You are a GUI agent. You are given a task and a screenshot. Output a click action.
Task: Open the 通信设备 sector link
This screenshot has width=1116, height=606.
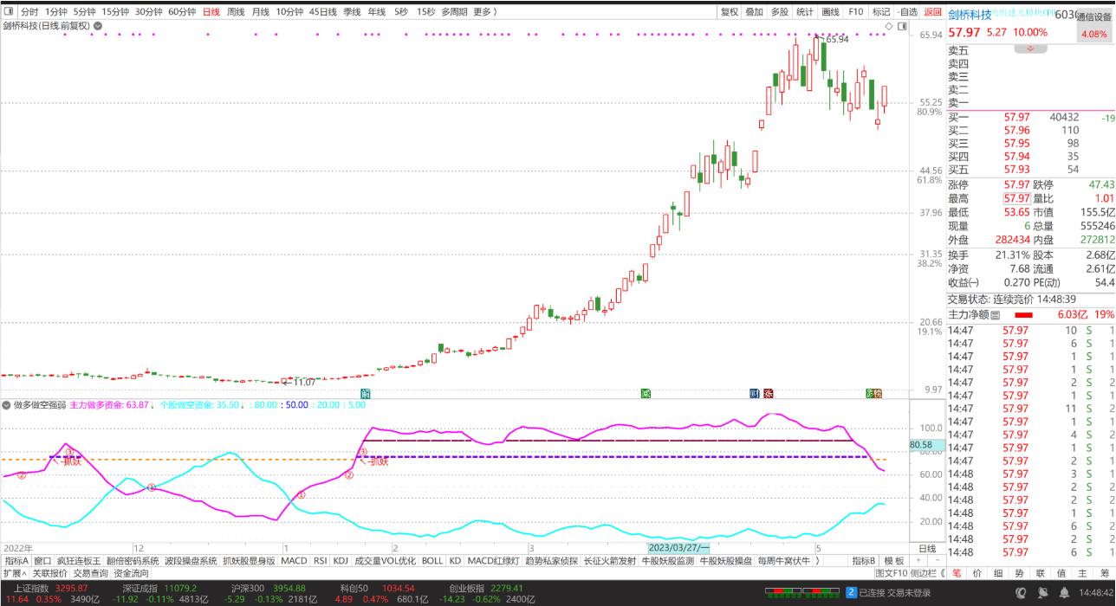[1095, 16]
